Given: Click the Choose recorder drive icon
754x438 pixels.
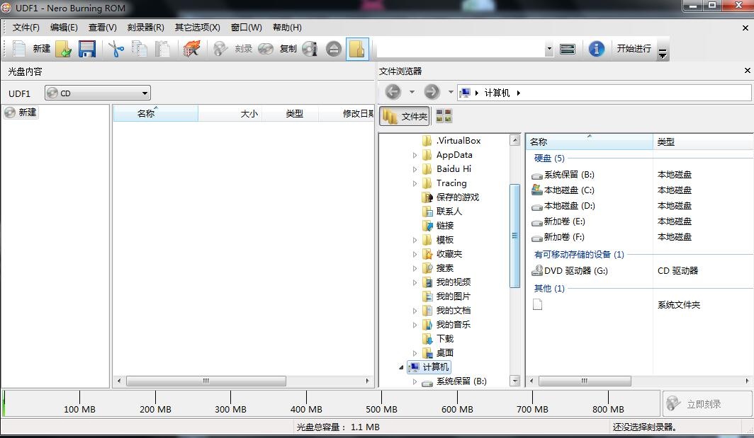Looking at the screenshot, I should tap(568, 49).
